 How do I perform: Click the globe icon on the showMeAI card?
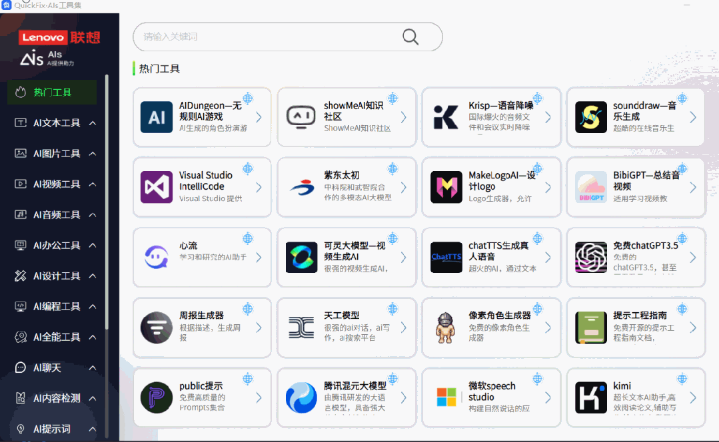(x=392, y=97)
